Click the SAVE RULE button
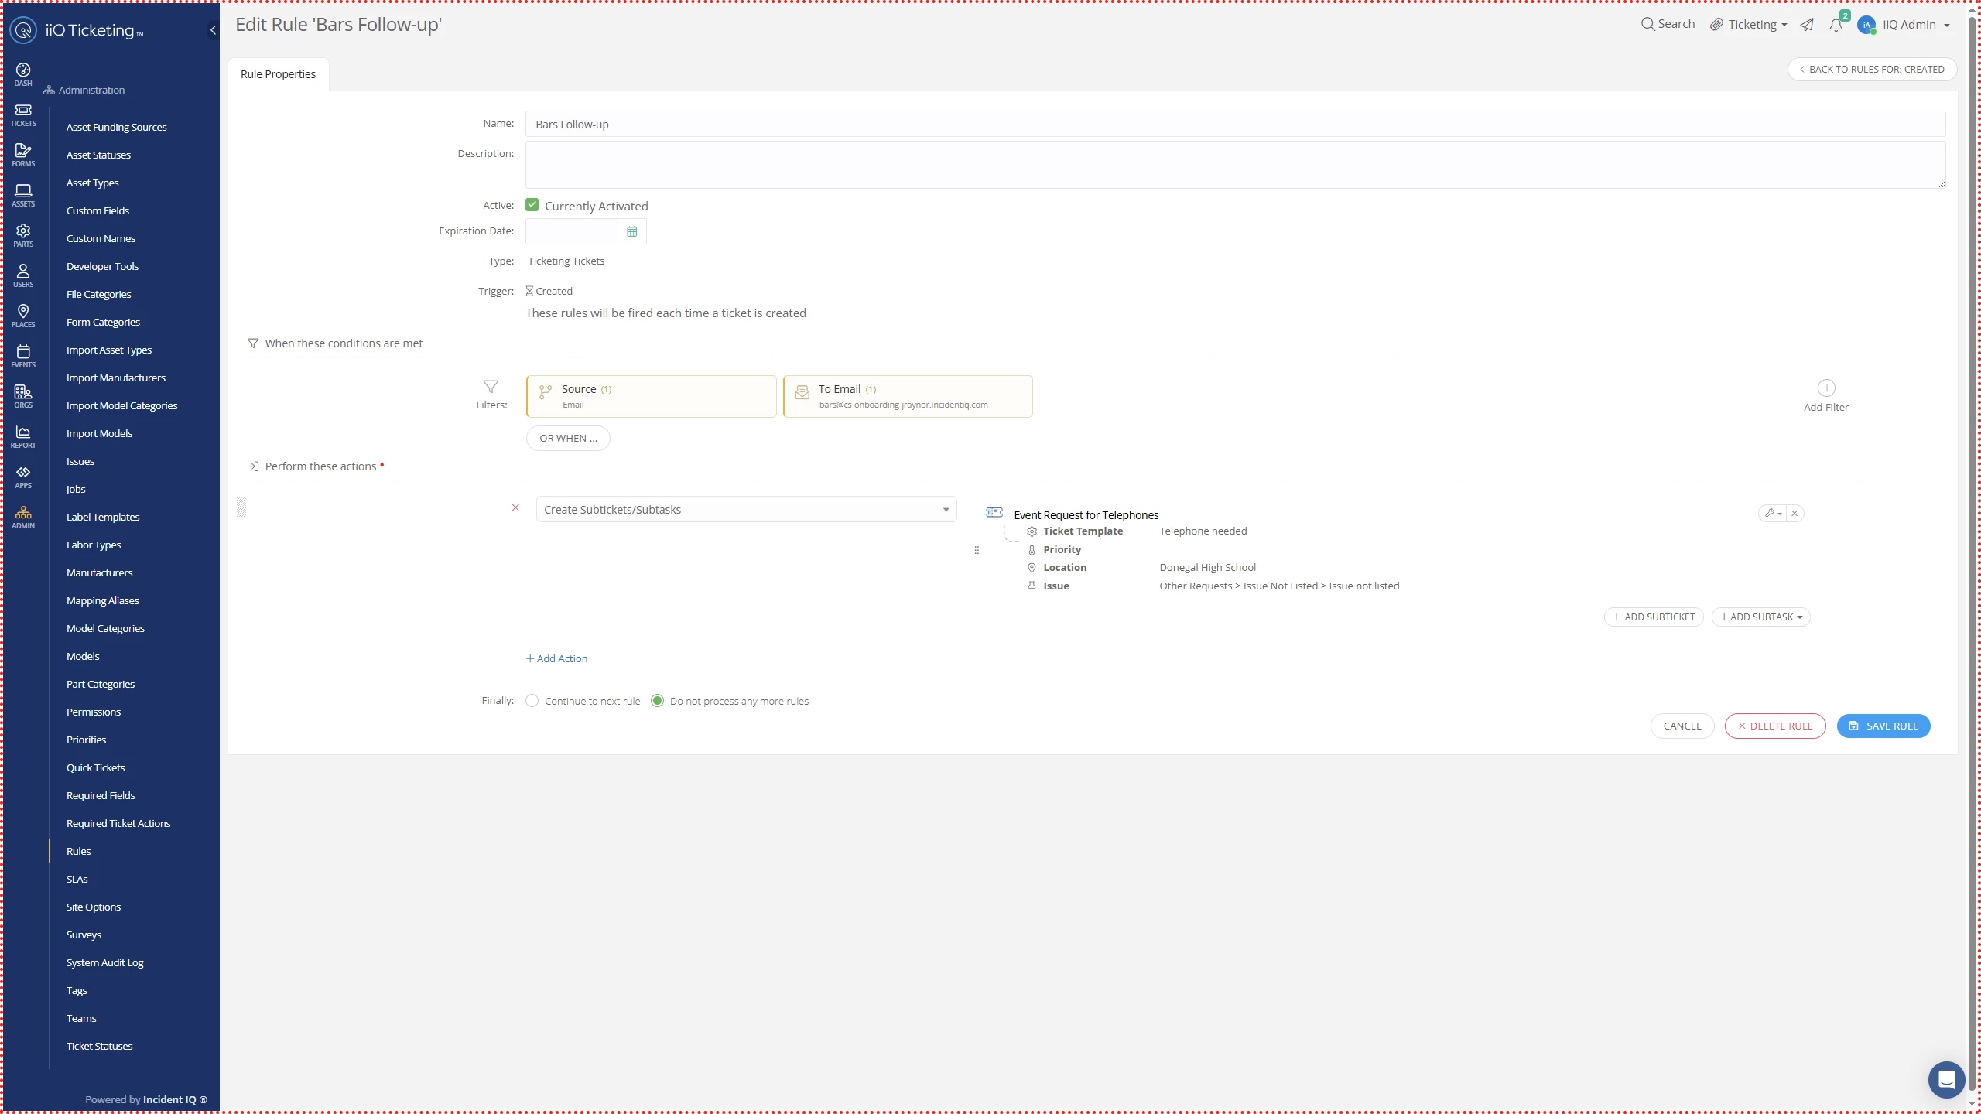Screen dimensions: 1981x1114 click(1883, 726)
